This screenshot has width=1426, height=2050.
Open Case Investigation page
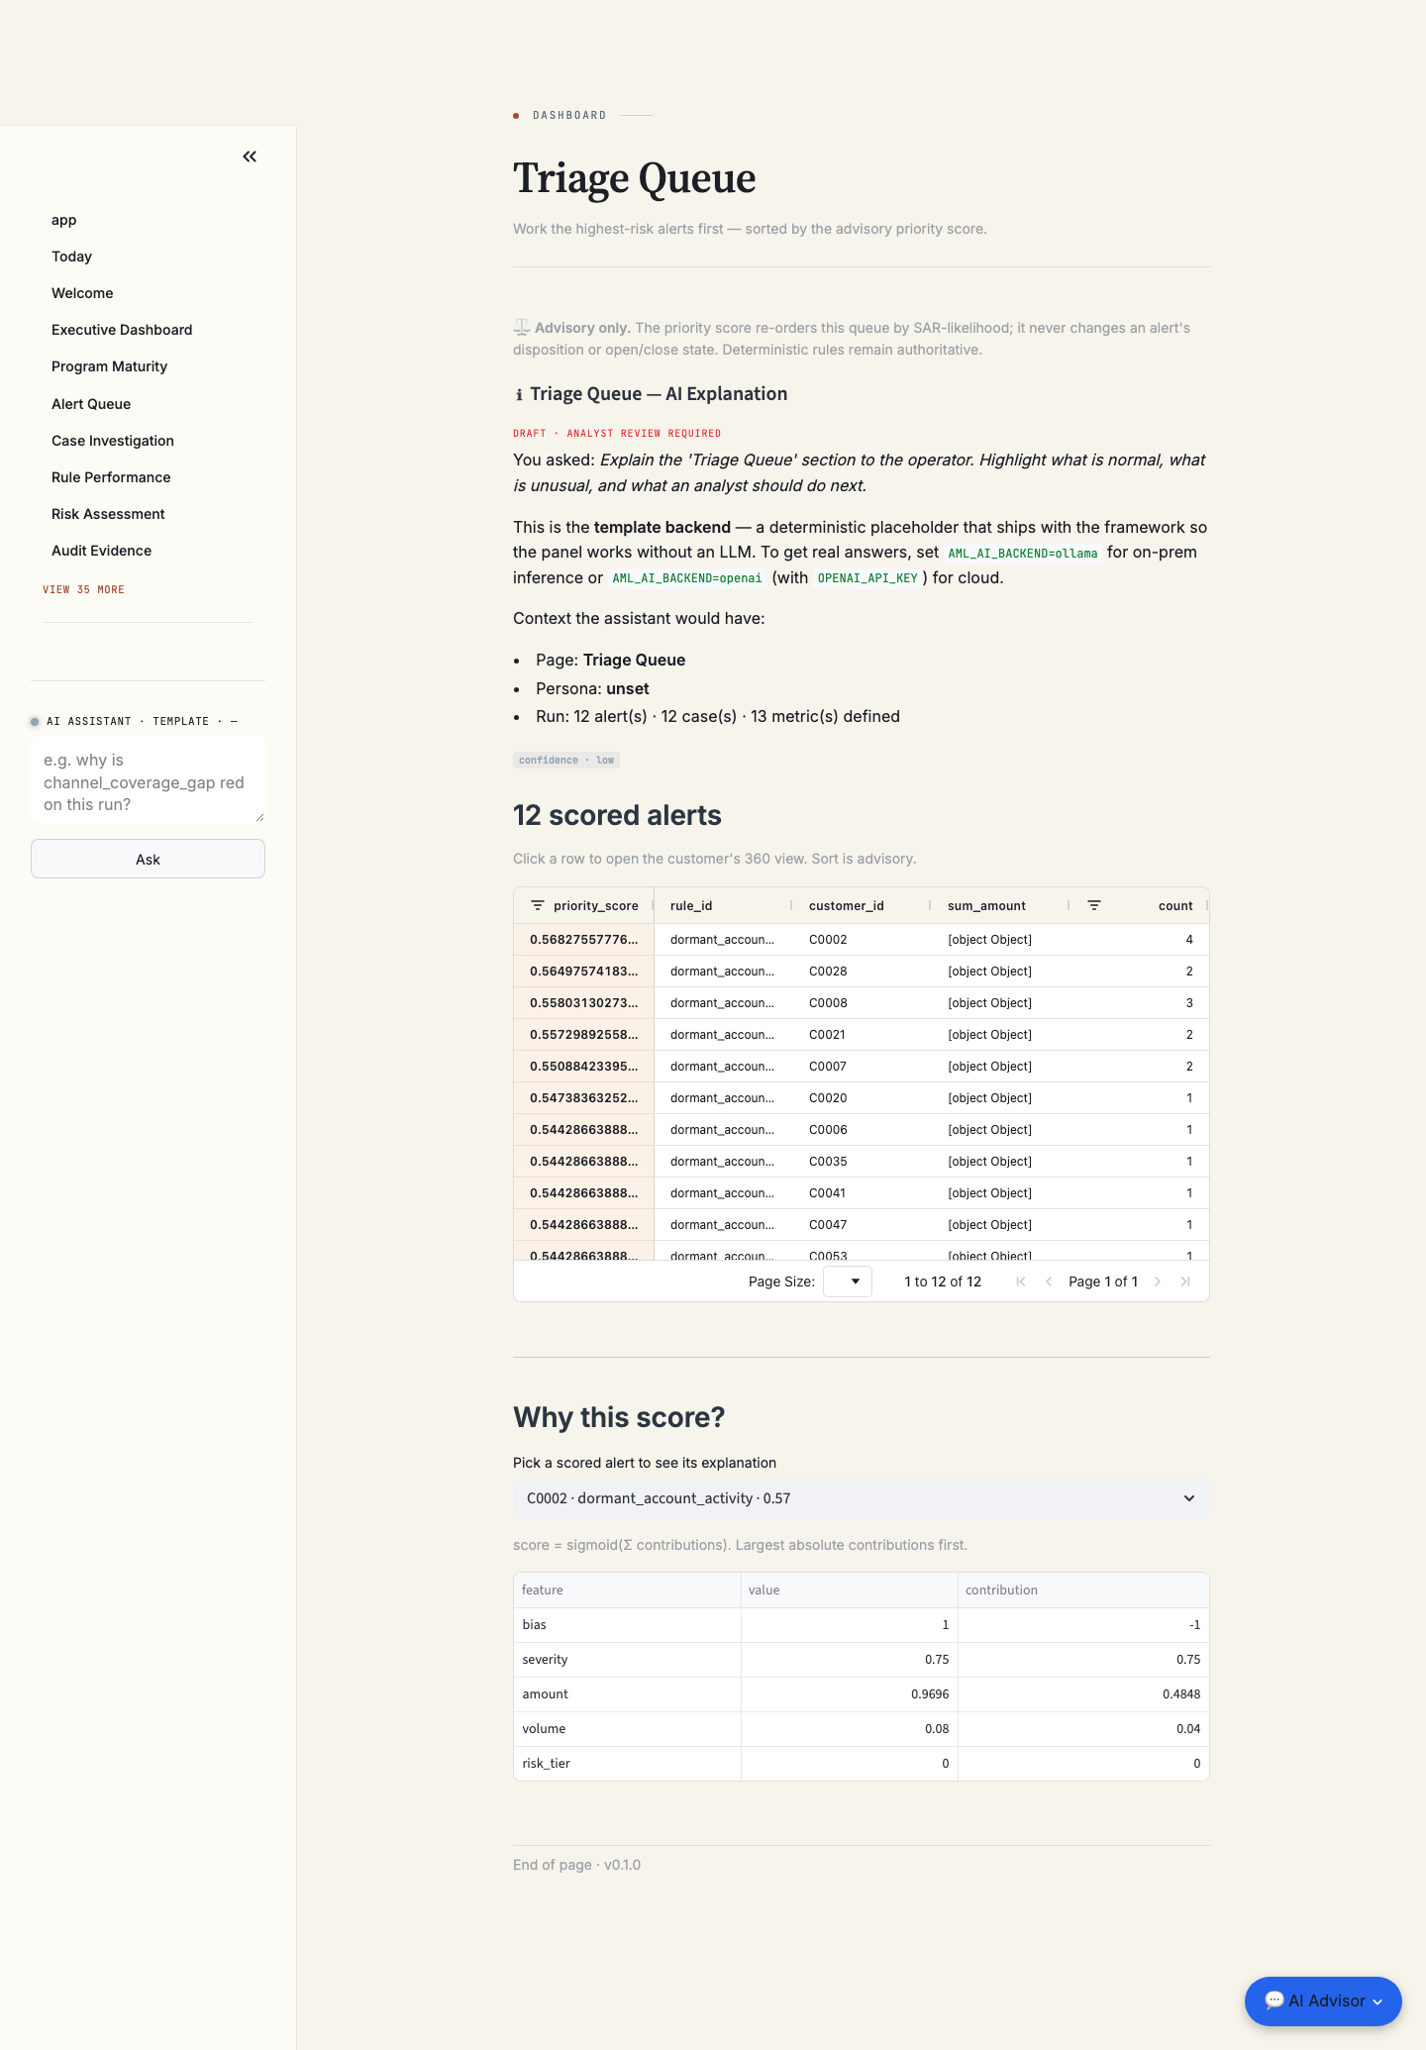(113, 441)
